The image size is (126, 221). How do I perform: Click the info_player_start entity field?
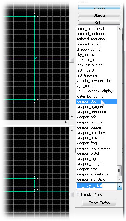click(96, 186)
